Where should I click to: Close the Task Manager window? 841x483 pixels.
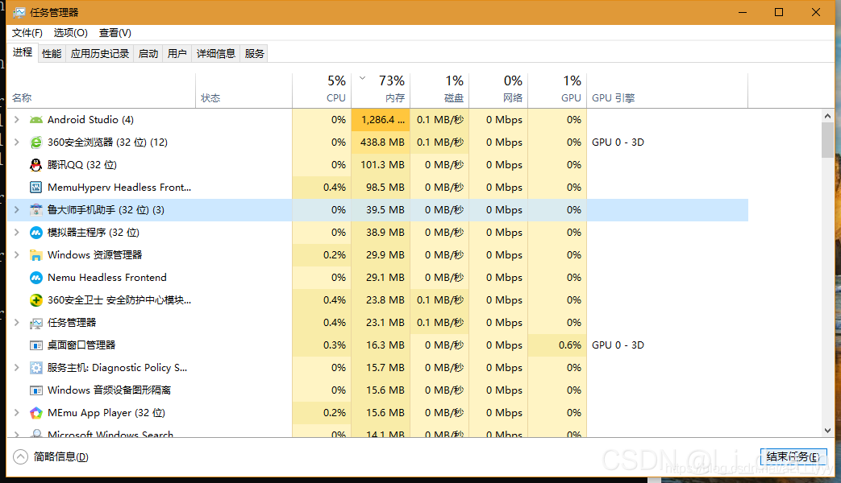816,12
